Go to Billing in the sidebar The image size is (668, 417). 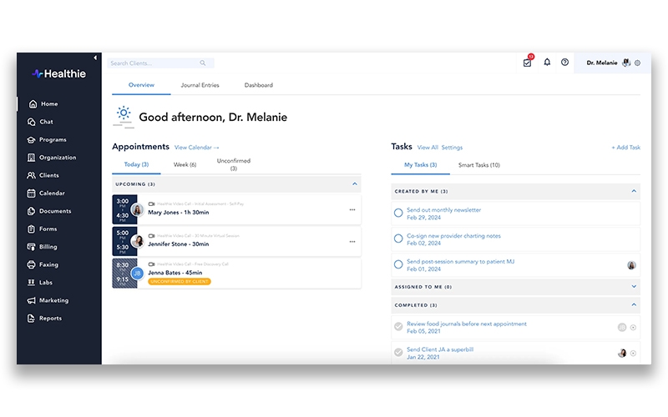48,247
